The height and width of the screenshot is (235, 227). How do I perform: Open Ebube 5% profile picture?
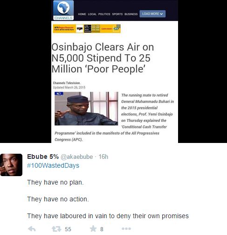11,165
